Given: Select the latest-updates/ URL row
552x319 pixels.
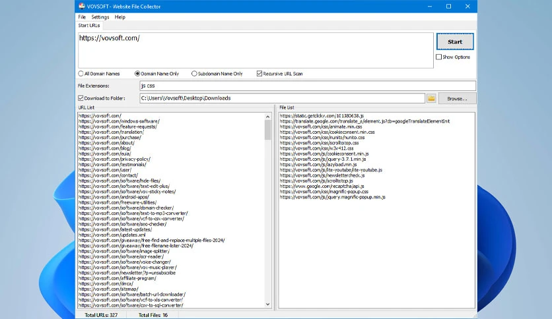Looking at the screenshot, I should tap(116, 229).
